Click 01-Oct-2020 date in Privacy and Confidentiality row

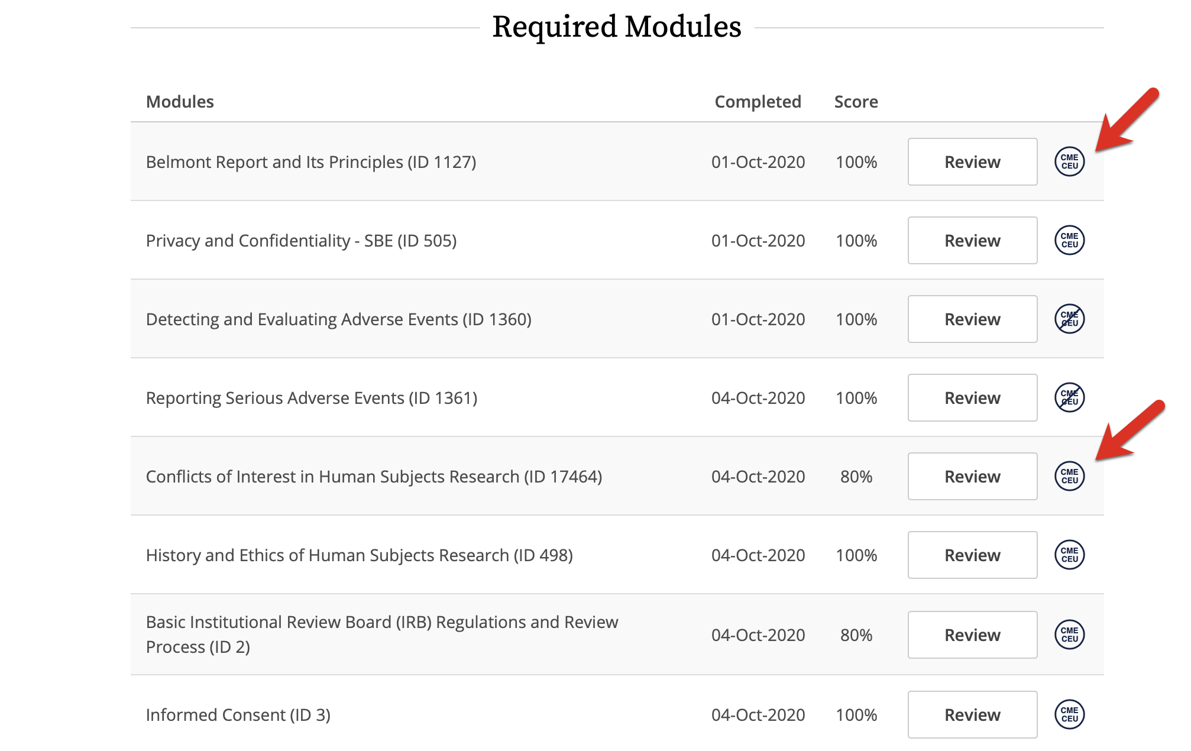pyautogui.click(x=758, y=241)
